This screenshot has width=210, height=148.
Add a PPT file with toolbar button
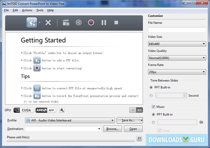pyautogui.click(x=32, y=22)
